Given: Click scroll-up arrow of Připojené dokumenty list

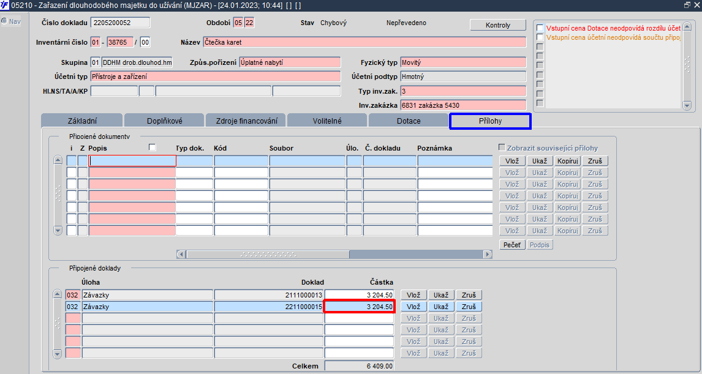Looking at the screenshot, I should click(x=58, y=160).
